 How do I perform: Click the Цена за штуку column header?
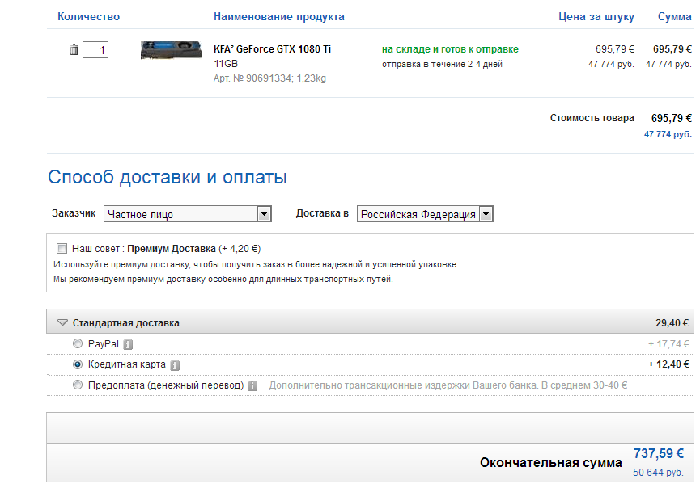click(x=596, y=16)
